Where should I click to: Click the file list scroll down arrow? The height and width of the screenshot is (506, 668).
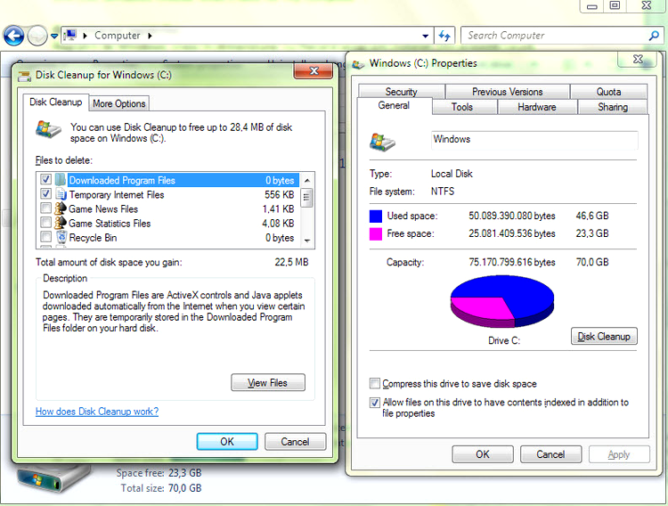coord(306,241)
